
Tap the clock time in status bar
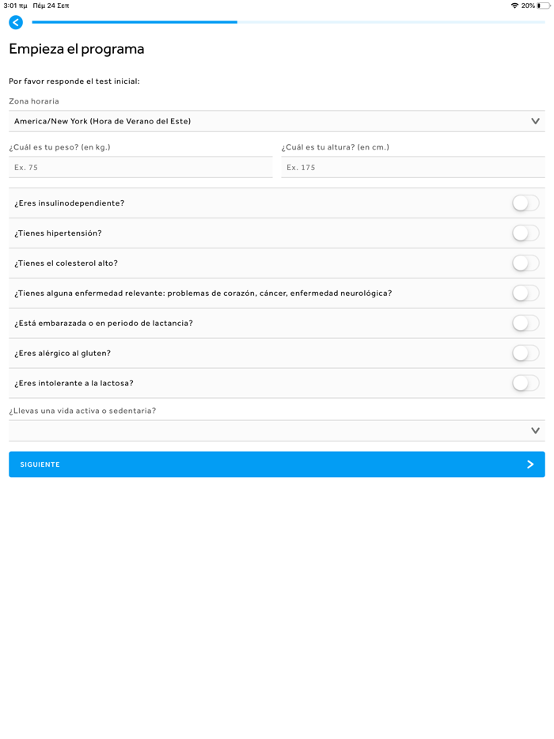16,6
